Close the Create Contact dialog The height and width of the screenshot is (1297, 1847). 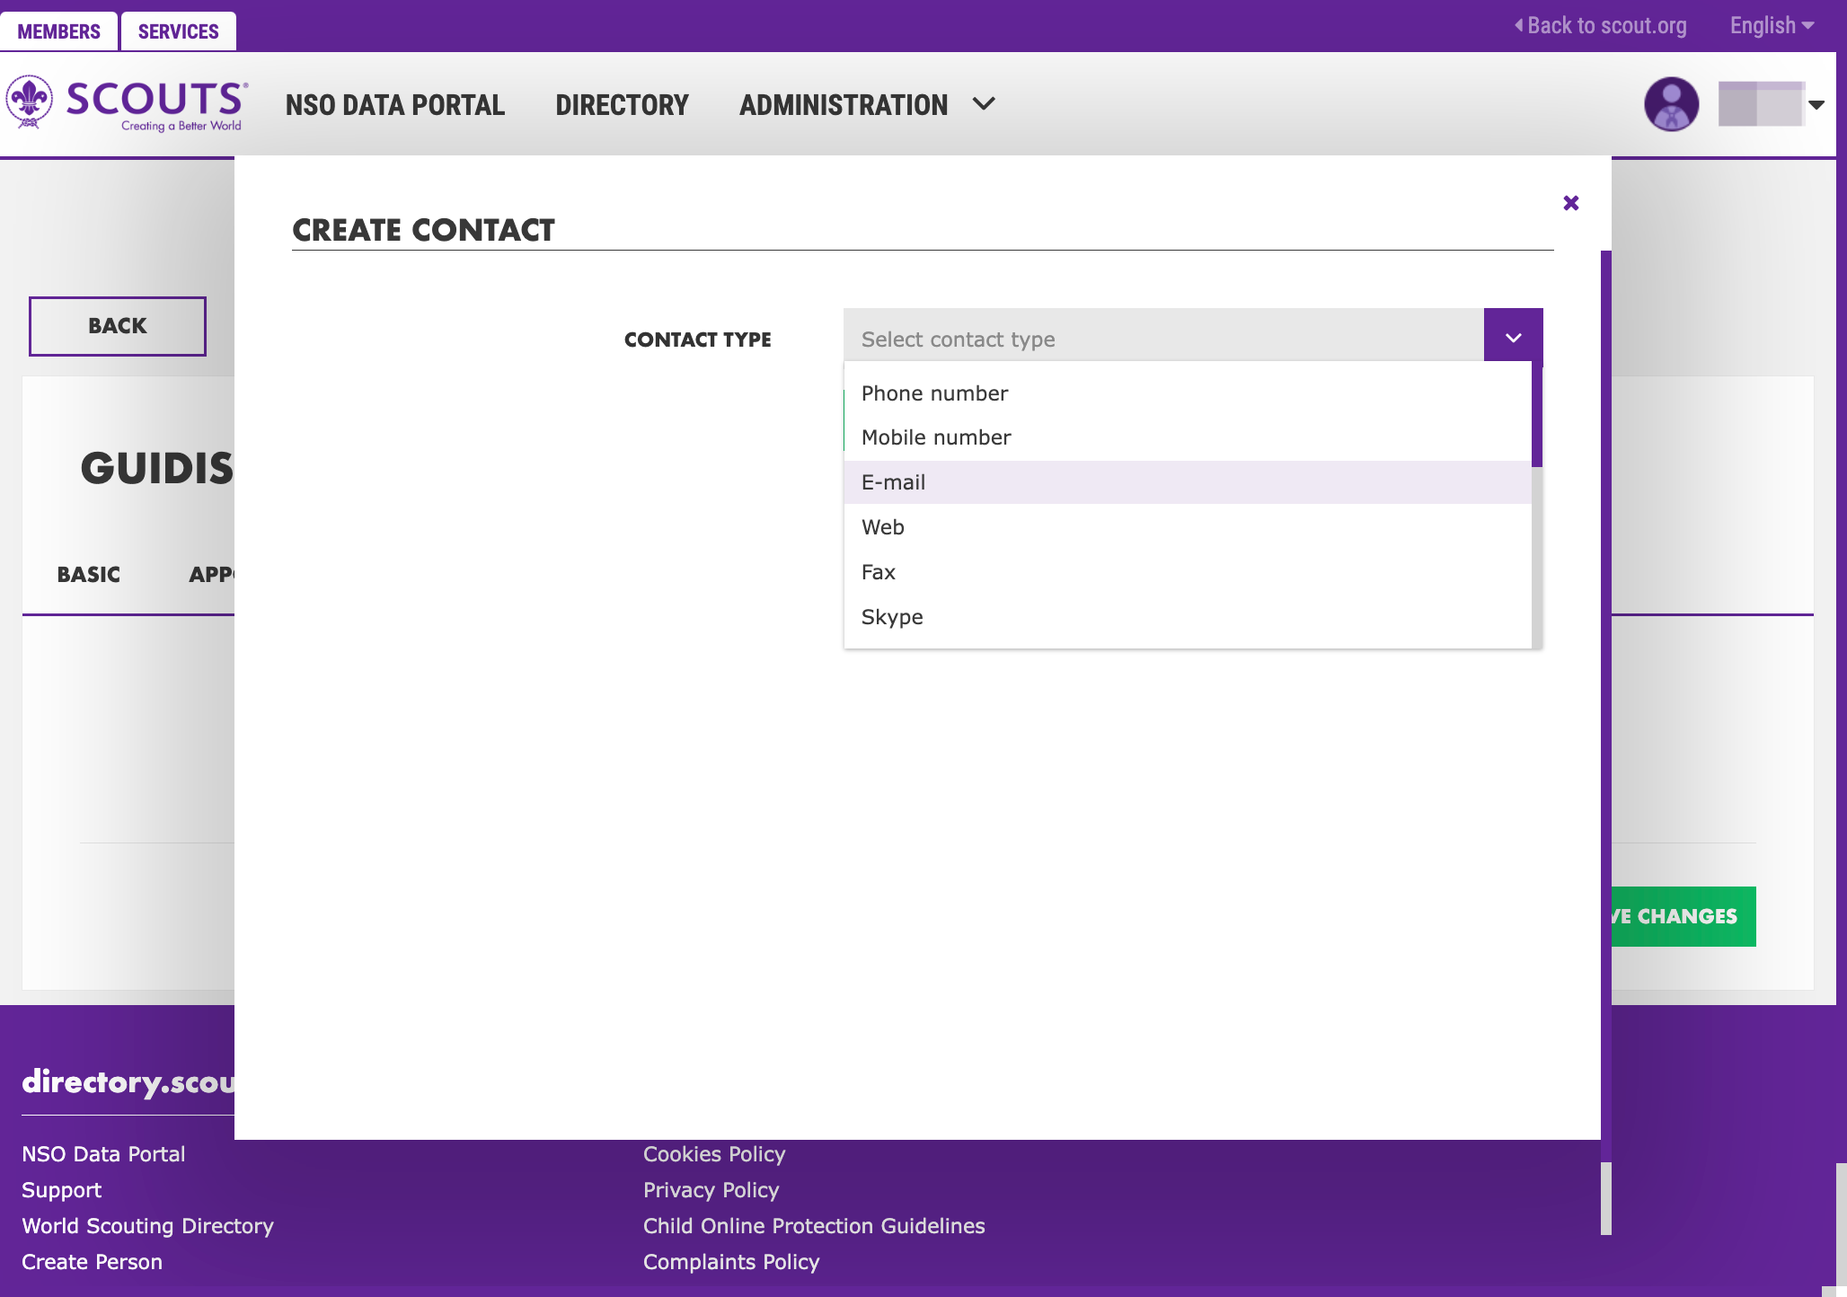click(1570, 203)
